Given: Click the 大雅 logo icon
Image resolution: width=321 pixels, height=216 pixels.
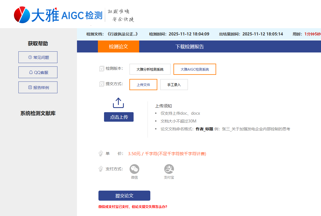Looking at the screenshot, I should [x=21, y=14].
